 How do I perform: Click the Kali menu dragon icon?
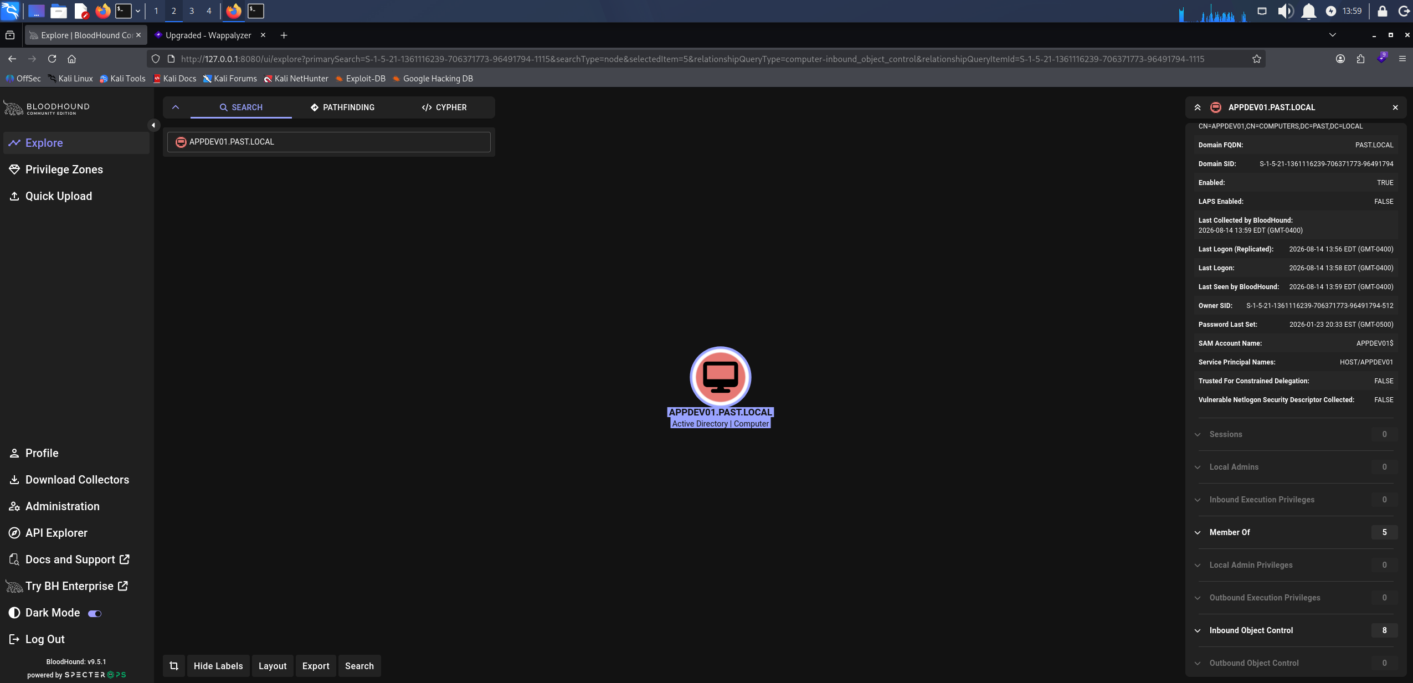point(11,11)
